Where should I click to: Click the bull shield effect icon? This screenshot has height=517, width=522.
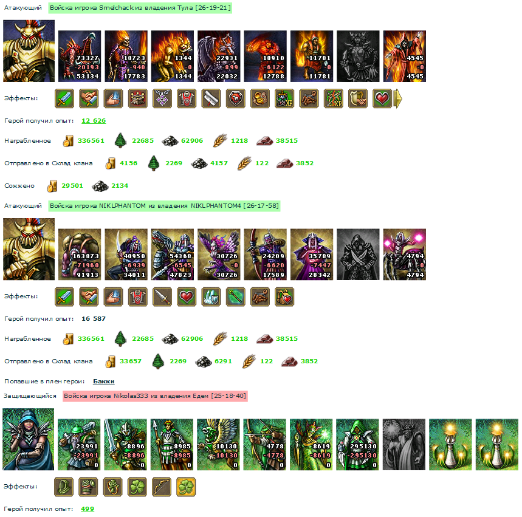[236, 98]
